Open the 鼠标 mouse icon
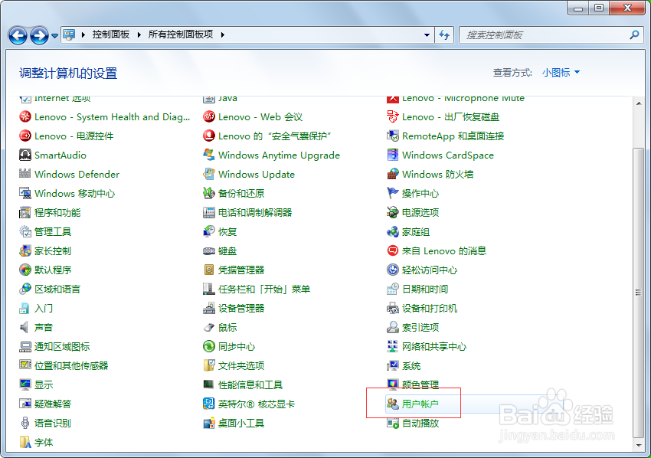Image resolution: width=651 pixels, height=458 pixels. [x=209, y=327]
